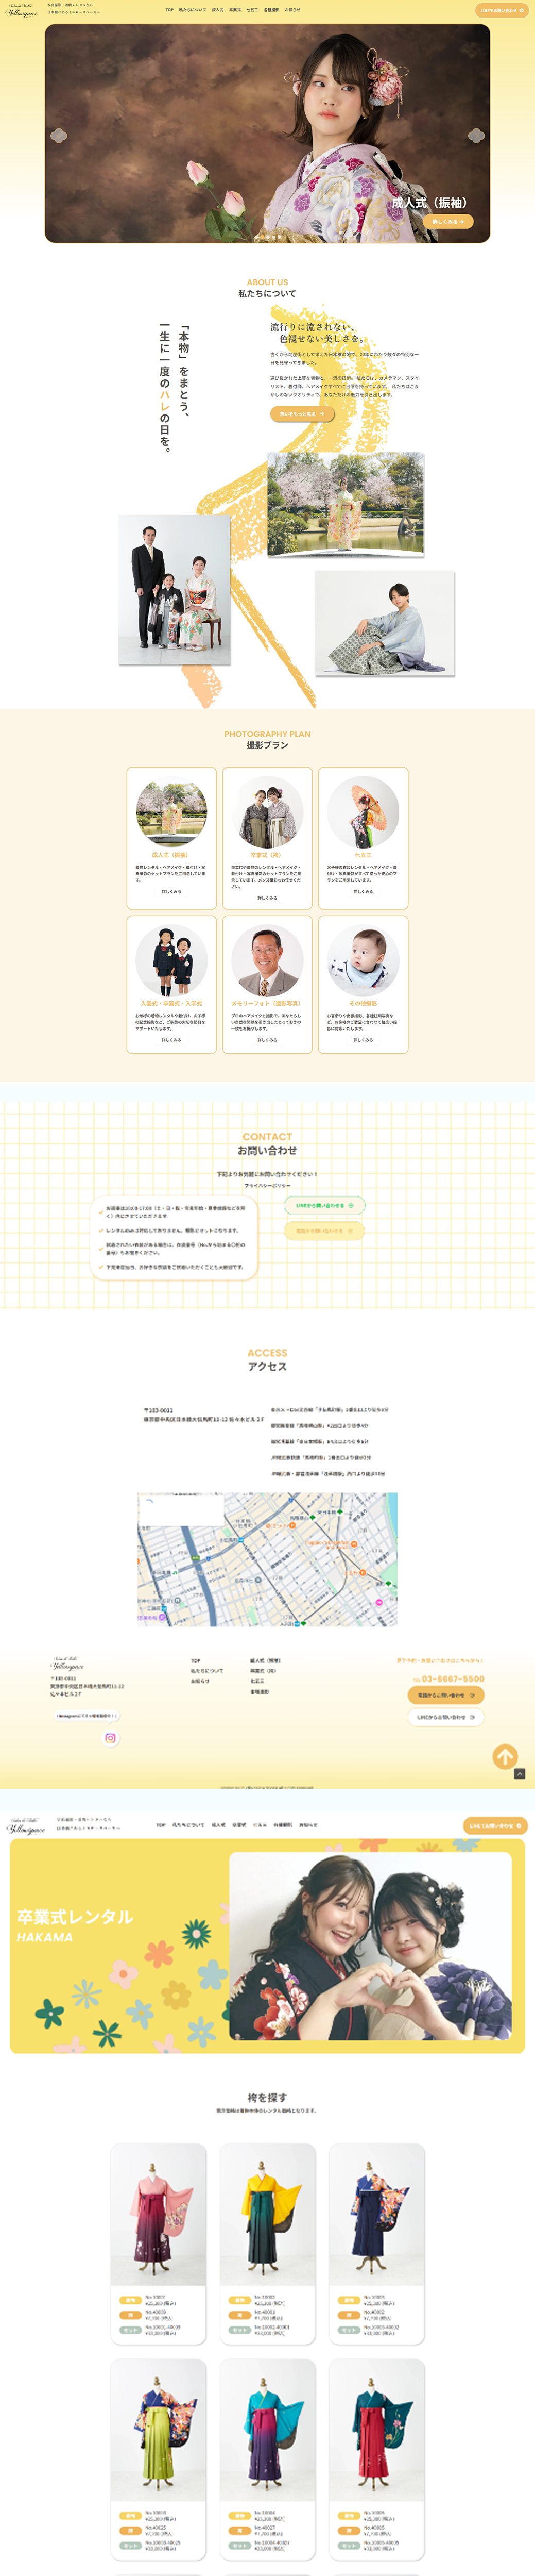This screenshot has height=2576, width=535.
Task: Open 卒業式（袴） in the footer links
Action: click(264, 1670)
